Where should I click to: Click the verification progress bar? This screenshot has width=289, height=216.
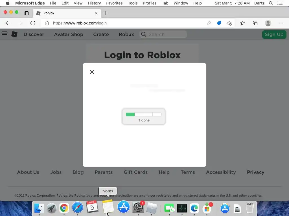coord(144,114)
